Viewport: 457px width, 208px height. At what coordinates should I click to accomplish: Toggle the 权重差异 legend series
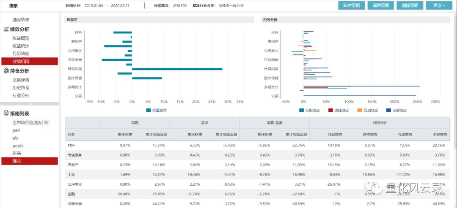click(156, 110)
